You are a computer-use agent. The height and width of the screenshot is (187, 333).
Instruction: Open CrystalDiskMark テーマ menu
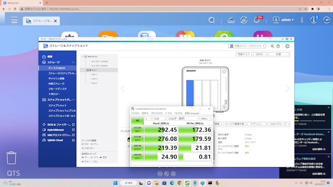click(x=168, y=113)
